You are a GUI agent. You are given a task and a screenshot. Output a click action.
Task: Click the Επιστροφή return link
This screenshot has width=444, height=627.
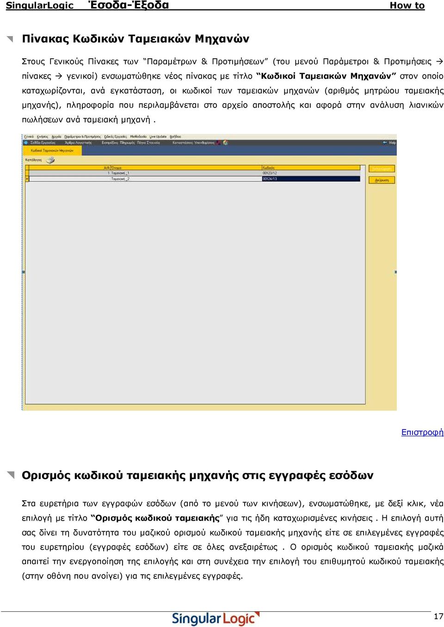[x=422, y=432]
